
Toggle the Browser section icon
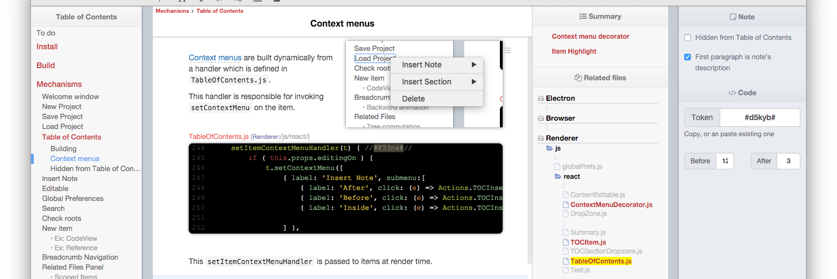pyautogui.click(x=541, y=118)
